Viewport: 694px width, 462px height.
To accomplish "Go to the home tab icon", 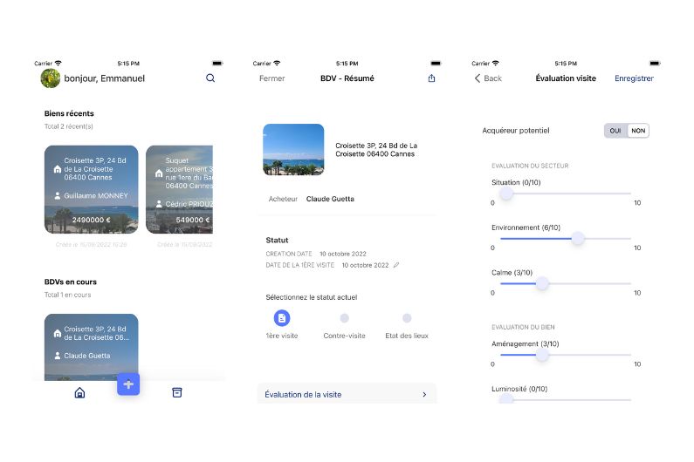I will pyautogui.click(x=79, y=392).
